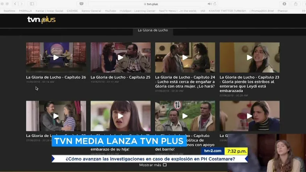Click the Pocket shield toolbar icon

pos(81,4)
